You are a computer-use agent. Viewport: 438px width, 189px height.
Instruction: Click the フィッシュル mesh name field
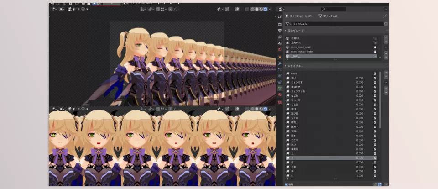coord(338,24)
